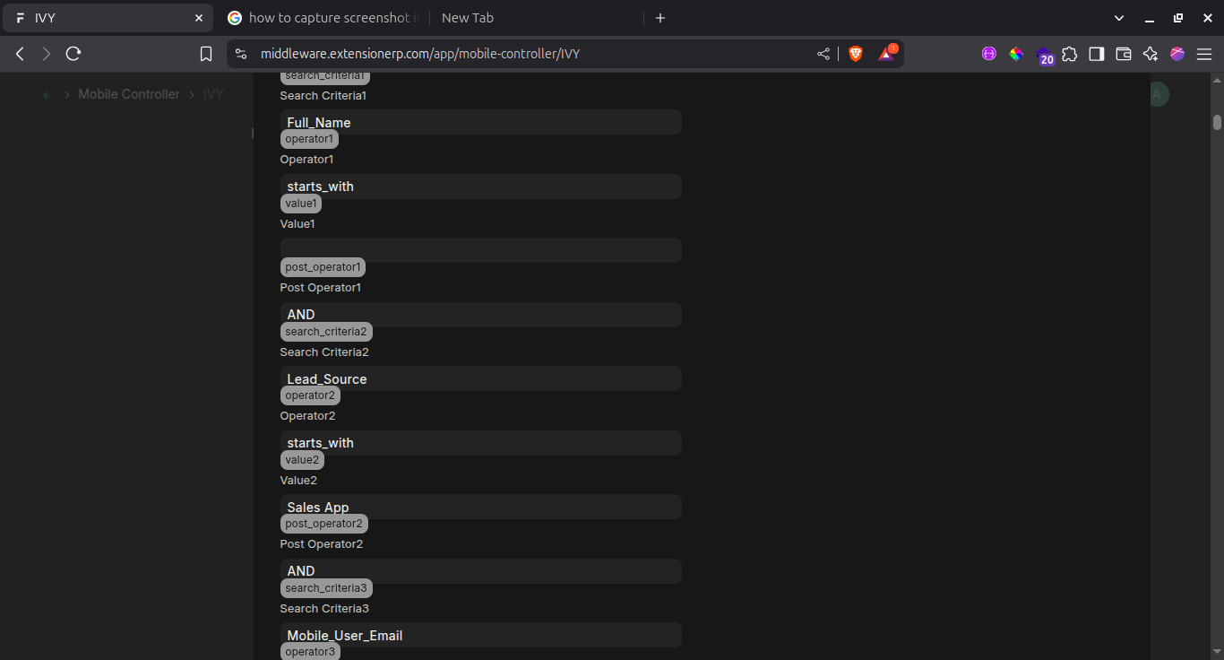Select the 'Operator1' label text
This screenshot has width=1224, height=660.
pyautogui.click(x=307, y=160)
